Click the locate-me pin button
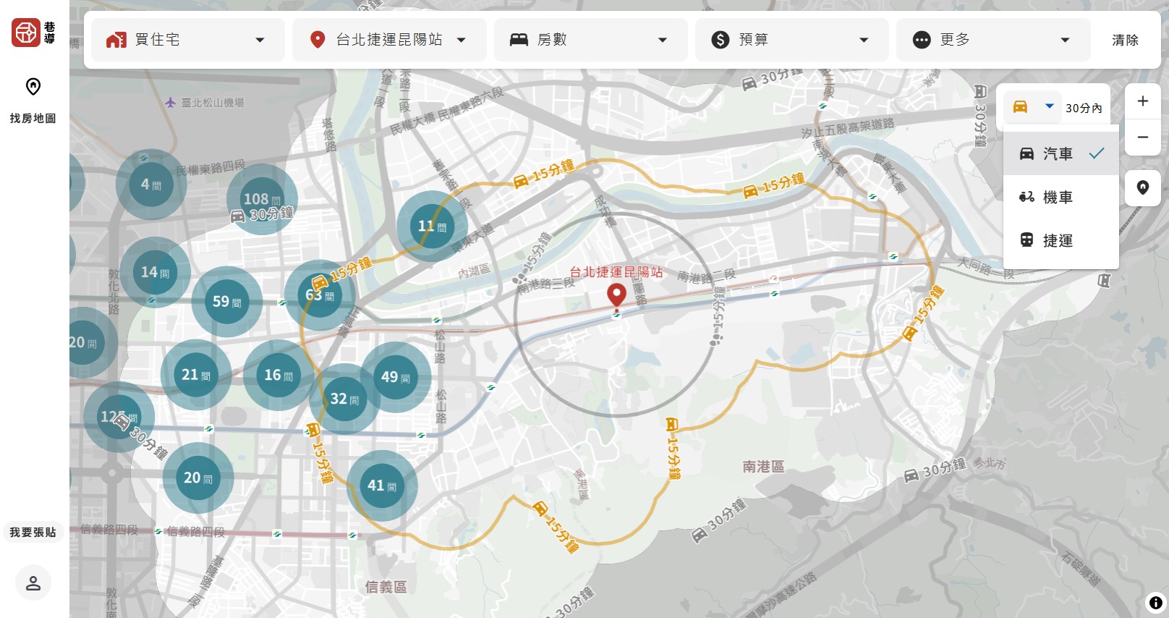Image resolution: width=1169 pixels, height=618 pixels. tap(1143, 188)
